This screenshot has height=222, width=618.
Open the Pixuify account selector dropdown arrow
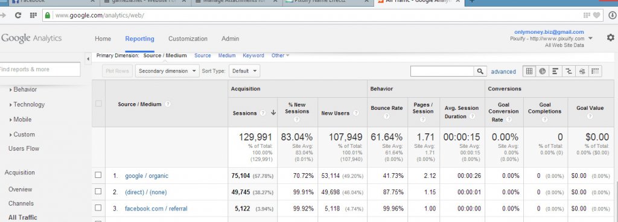tap(590, 39)
